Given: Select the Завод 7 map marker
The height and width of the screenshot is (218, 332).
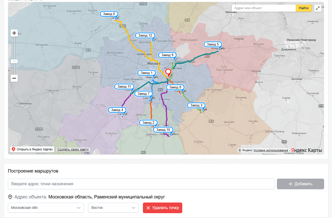Looking at the screenshot, I should pos(144,94).
